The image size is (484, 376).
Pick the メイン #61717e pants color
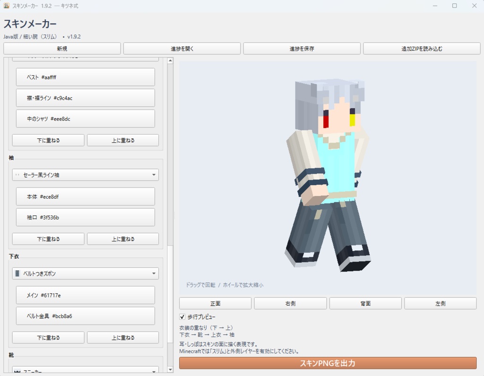tap(86, 295)
